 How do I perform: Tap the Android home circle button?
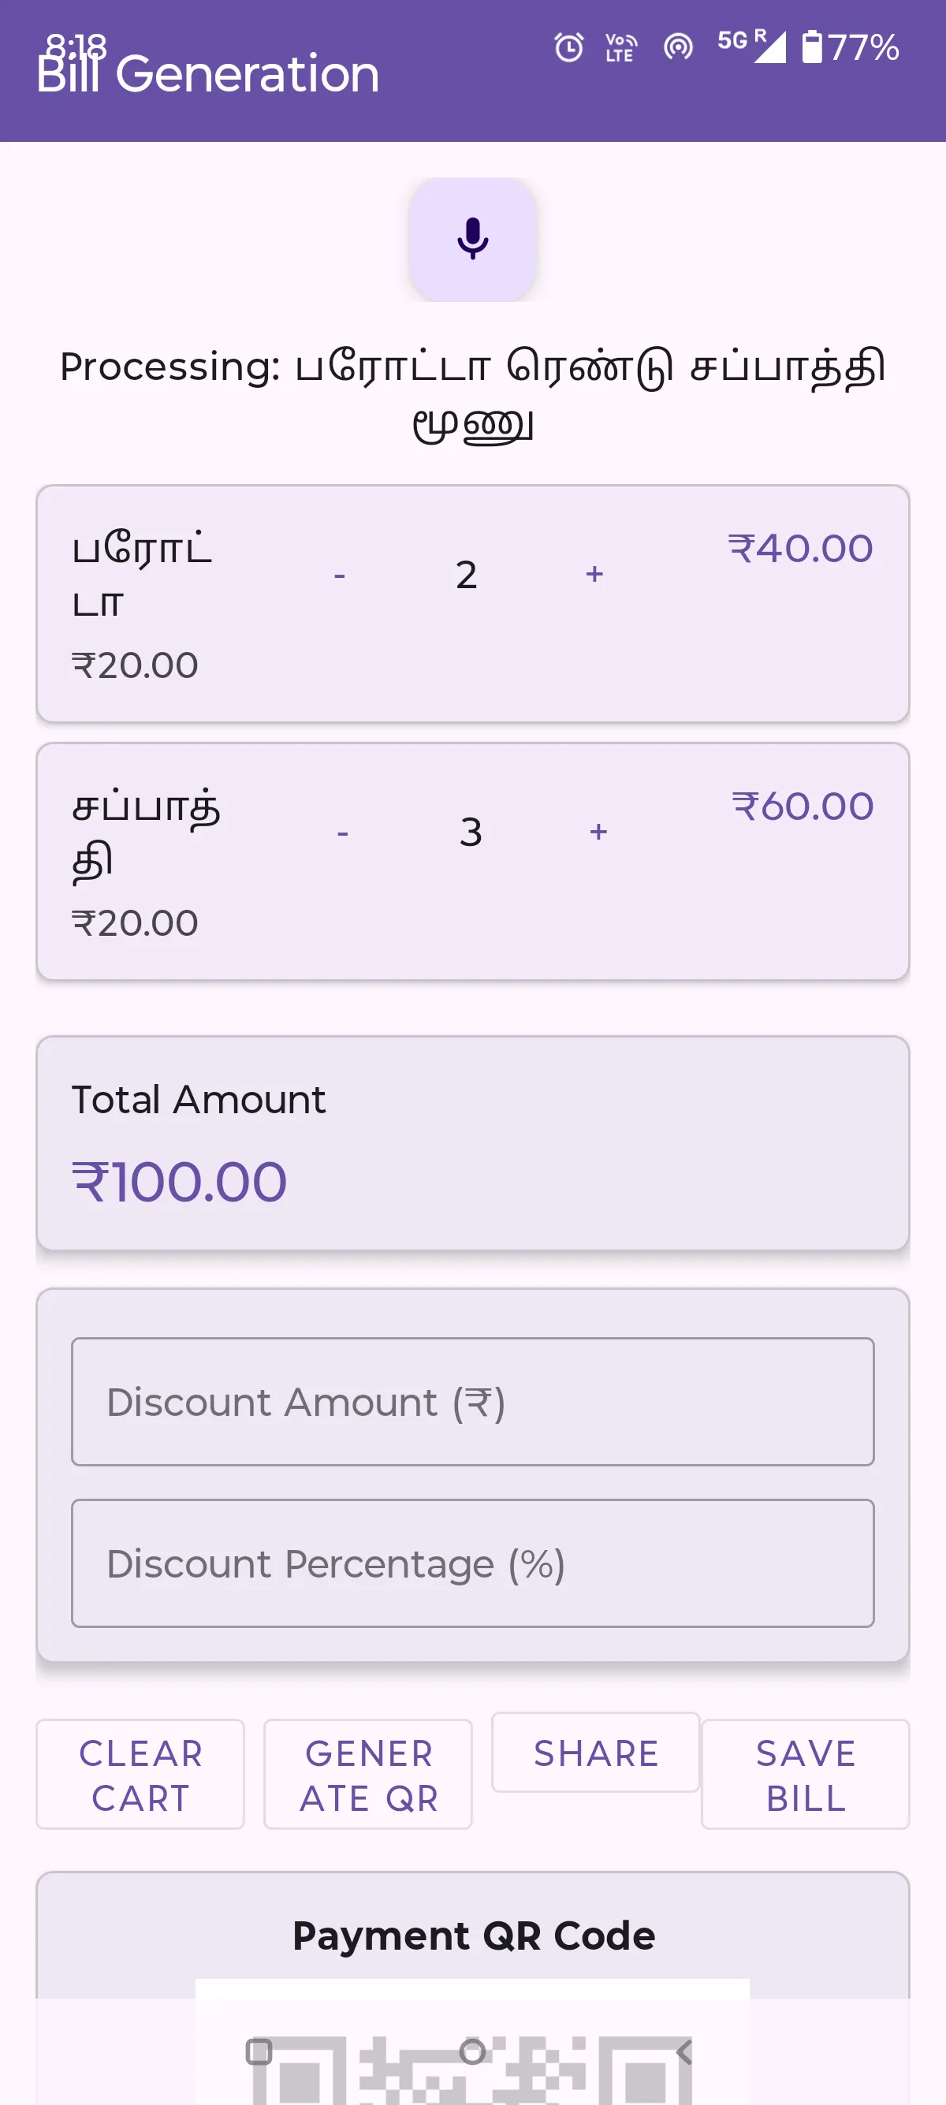(472, 2051)
